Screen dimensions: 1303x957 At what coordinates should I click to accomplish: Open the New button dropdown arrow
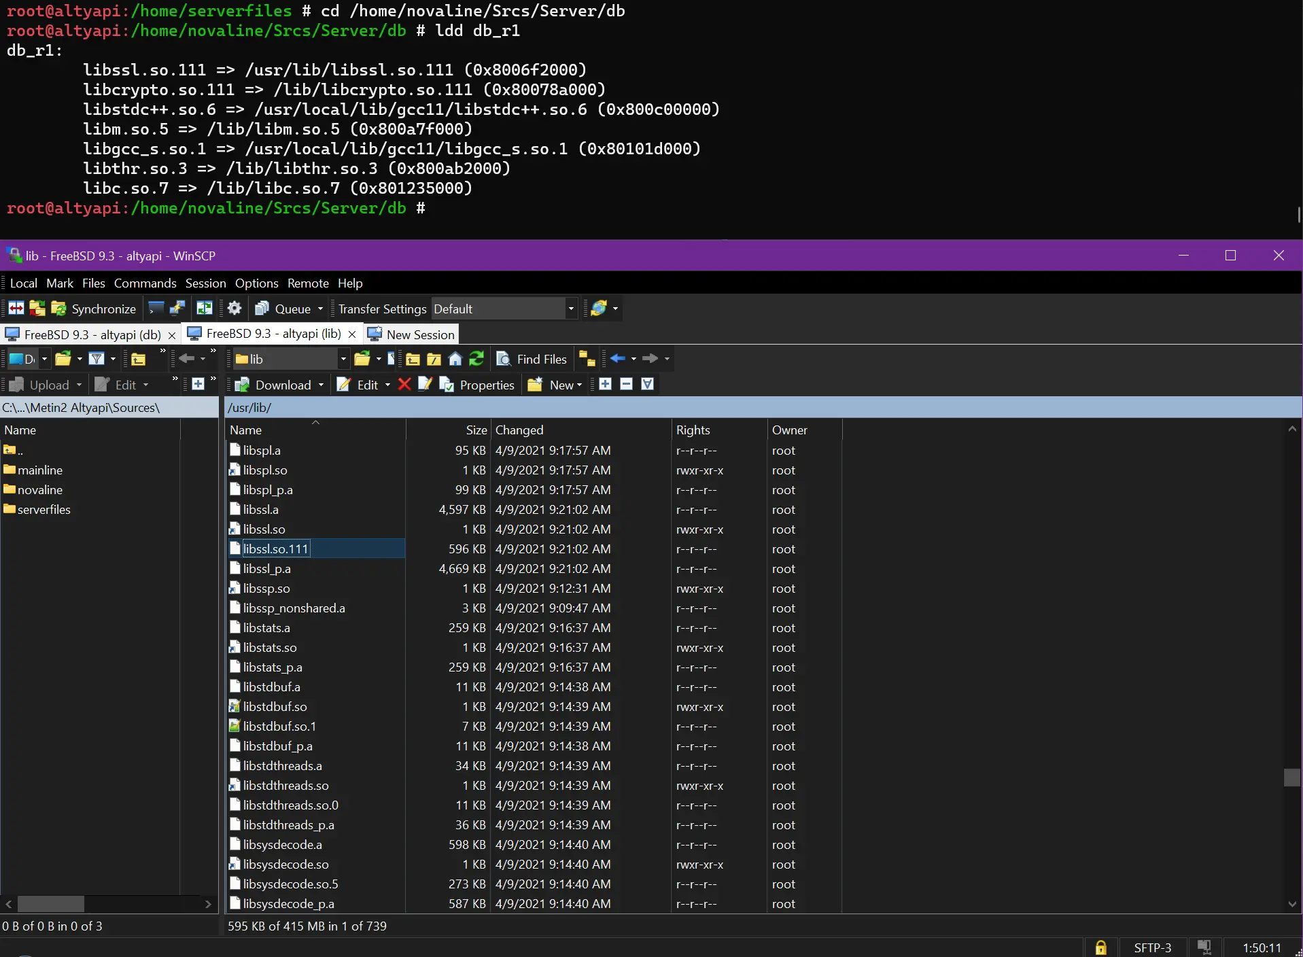coord(578,384)
